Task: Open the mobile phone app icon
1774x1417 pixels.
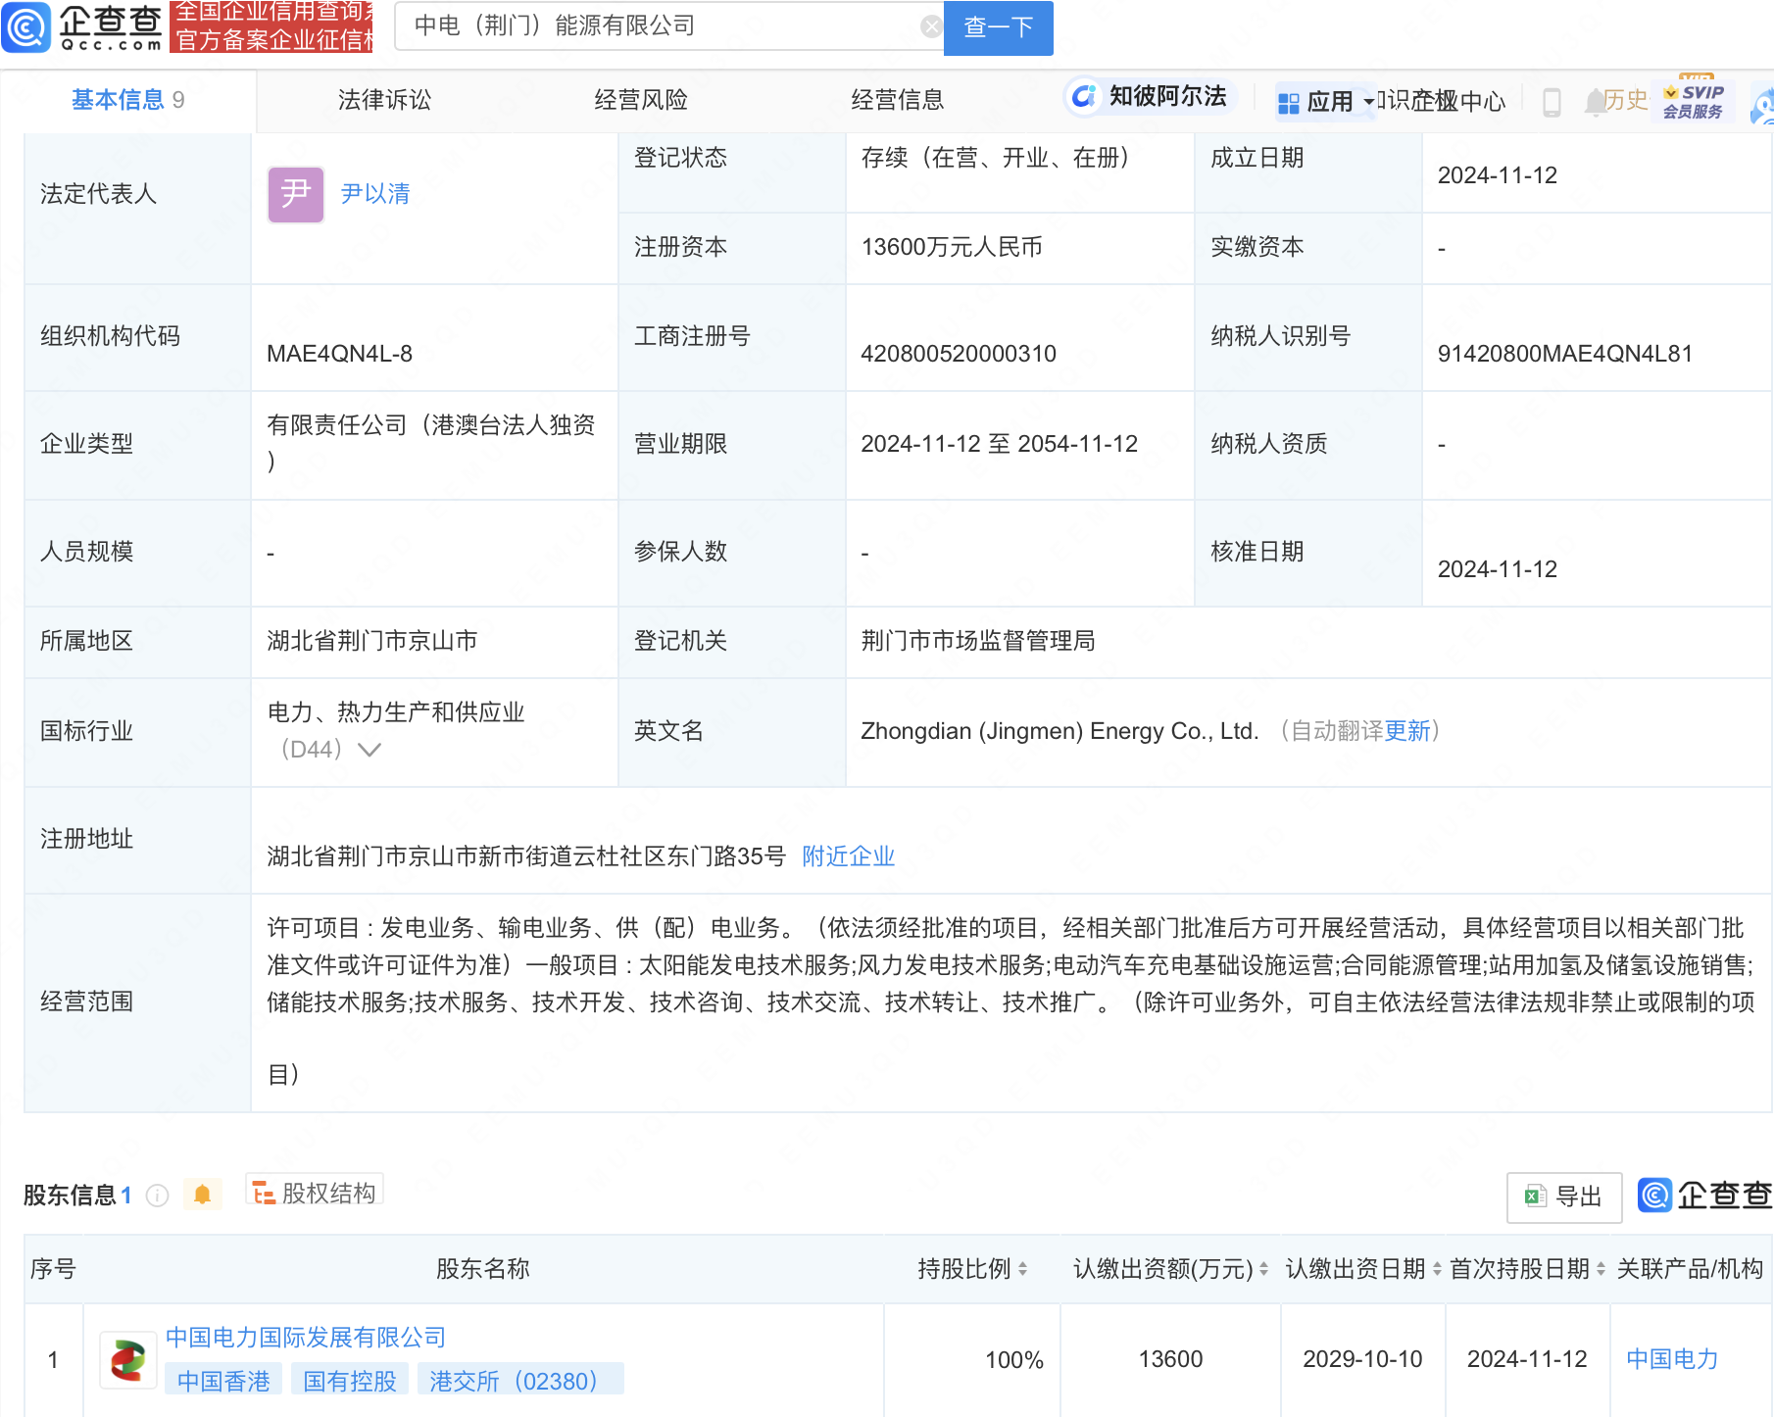Action: click(1551, 102)
